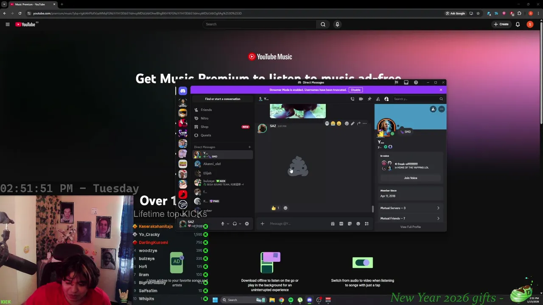Hide the user profile panel icon
543x305 pixels.
[386, 99]
